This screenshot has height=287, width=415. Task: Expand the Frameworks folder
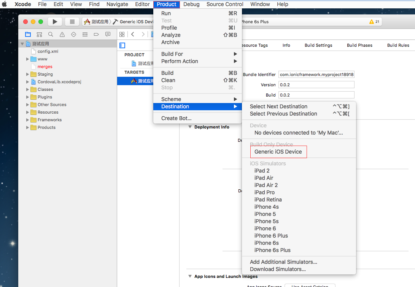tap(27, 120)
